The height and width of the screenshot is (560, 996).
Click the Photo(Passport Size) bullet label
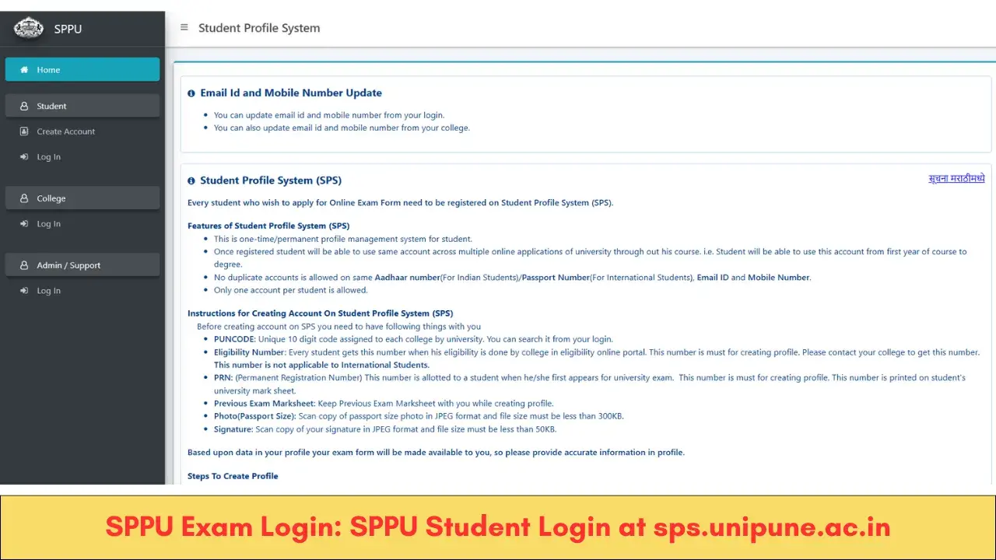(x=255, y=416)
